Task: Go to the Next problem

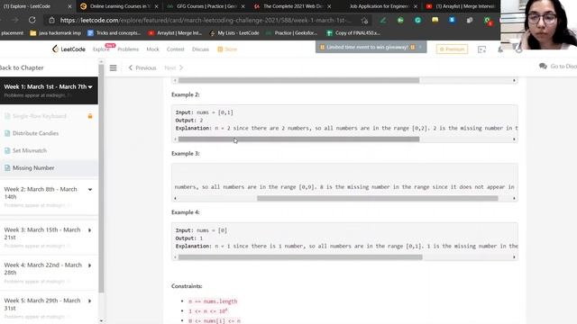Action: pyautogui.click(x=174, y=68)
